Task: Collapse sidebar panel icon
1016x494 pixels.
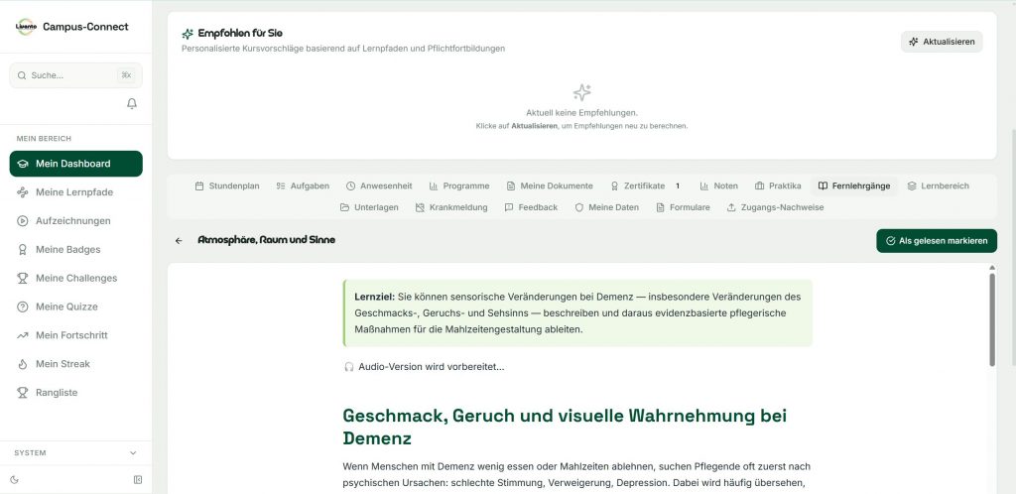Action: pyautogui.click(x=137, y=480)
